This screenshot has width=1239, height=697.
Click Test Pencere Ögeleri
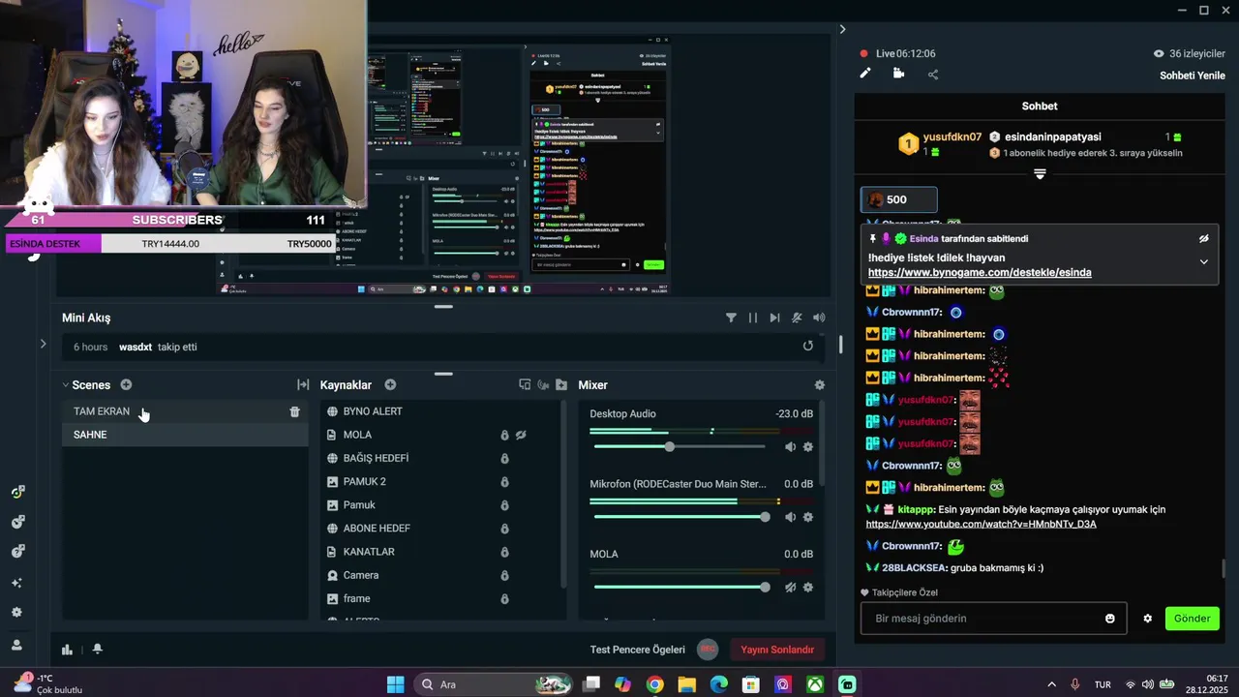coord(638,650)
